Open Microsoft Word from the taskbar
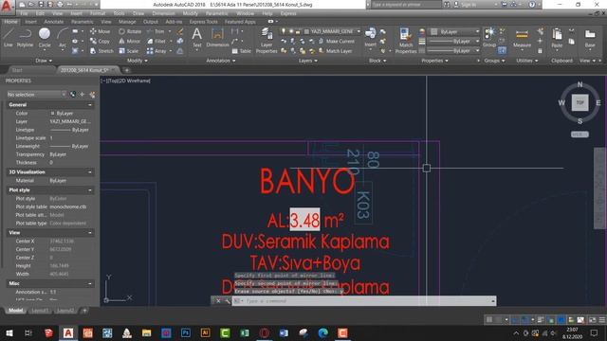Image resolution: width=607 pixels, height=341 pixels. 284,332
